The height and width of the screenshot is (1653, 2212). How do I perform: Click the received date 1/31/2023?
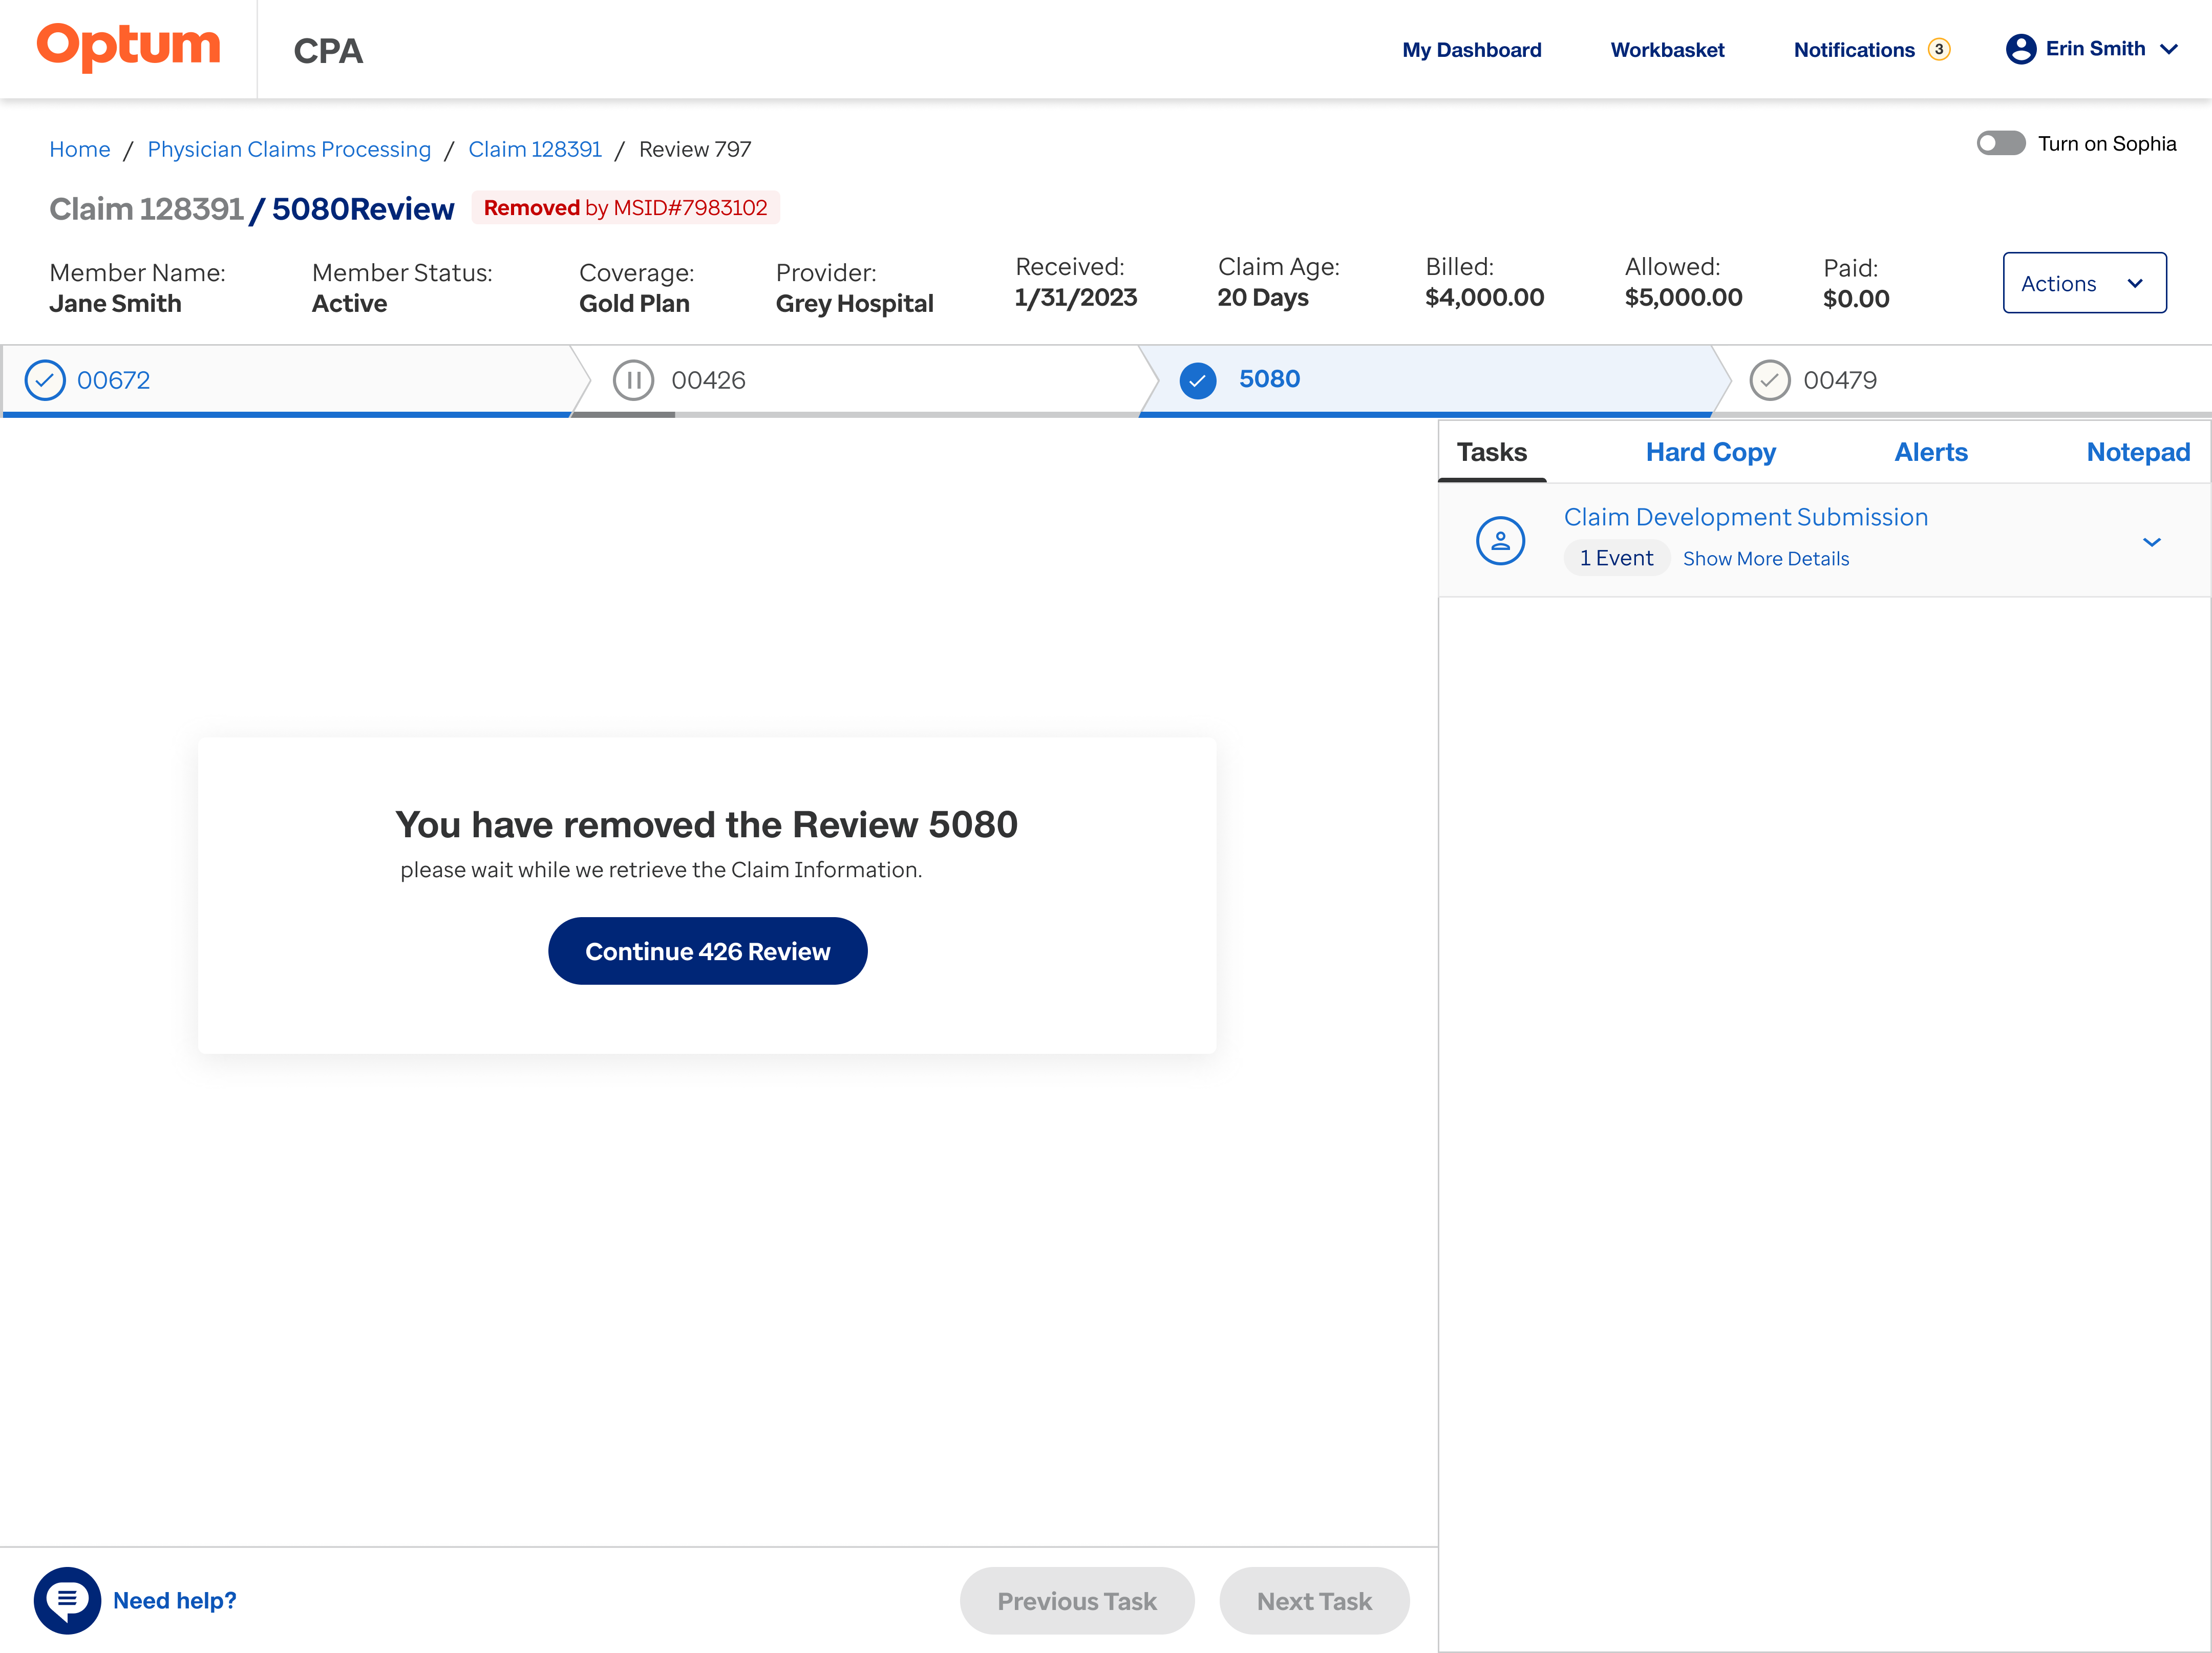tap(1075, 297)
